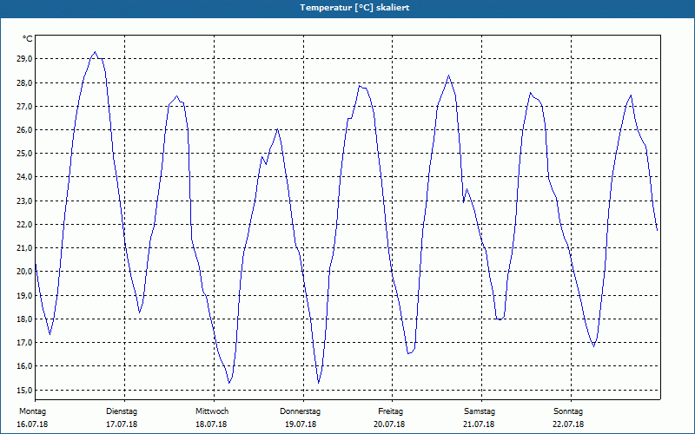Click the 19,0 axis label
The image size is (695, 434).
23,295
